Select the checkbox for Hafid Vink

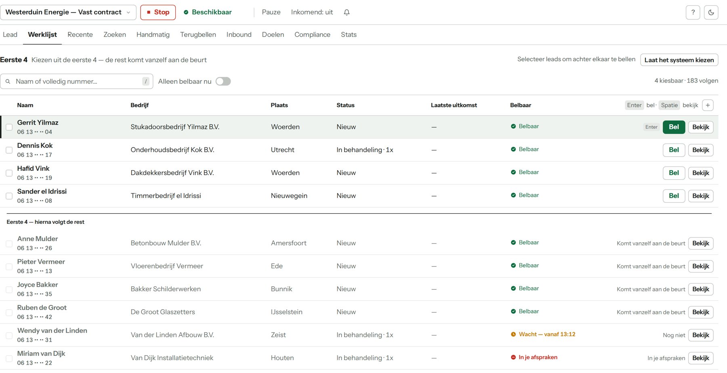pos(9,173)
